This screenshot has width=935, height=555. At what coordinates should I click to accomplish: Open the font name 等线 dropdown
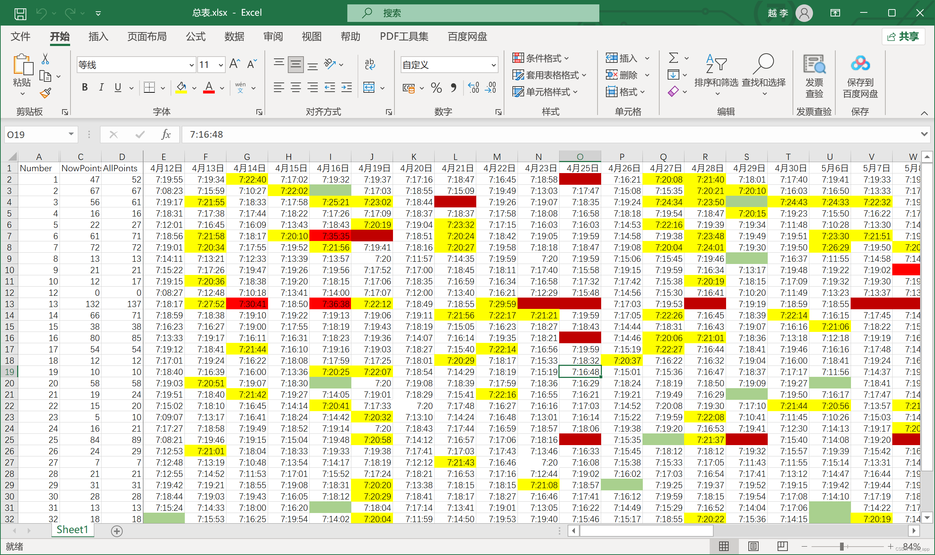(x=191, y=65)
